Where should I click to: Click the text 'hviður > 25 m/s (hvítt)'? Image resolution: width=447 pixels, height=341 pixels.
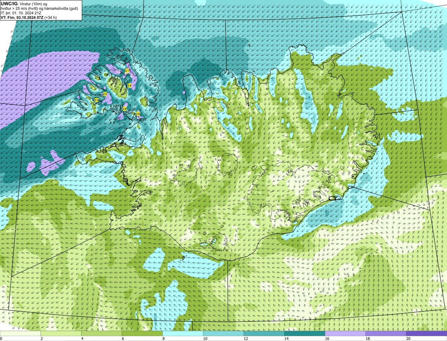[x=20, y=8]
